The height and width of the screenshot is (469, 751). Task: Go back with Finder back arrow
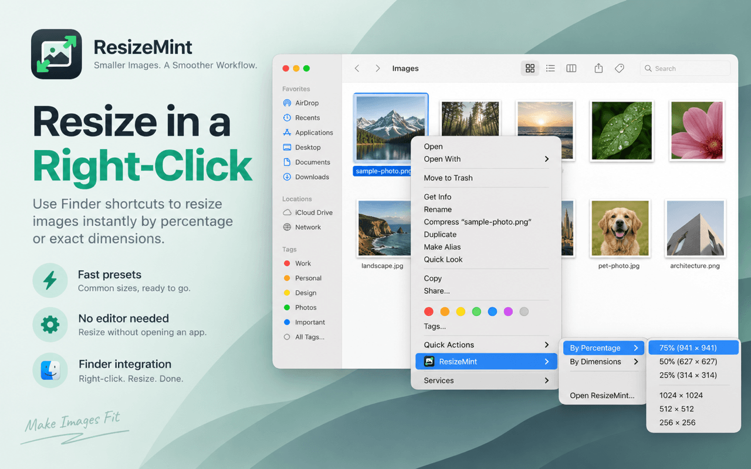[357, 69]
